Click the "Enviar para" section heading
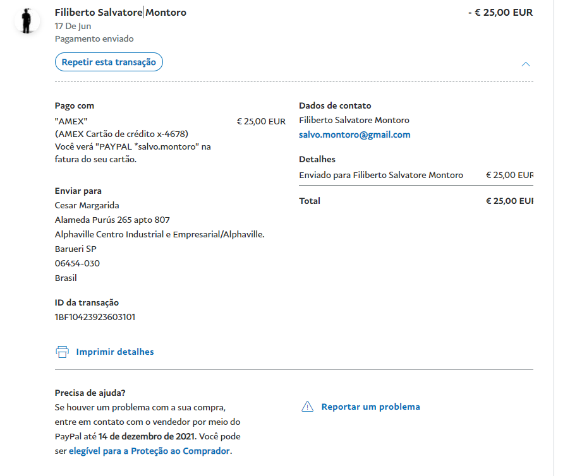570x476 pixels. [78, 191]
